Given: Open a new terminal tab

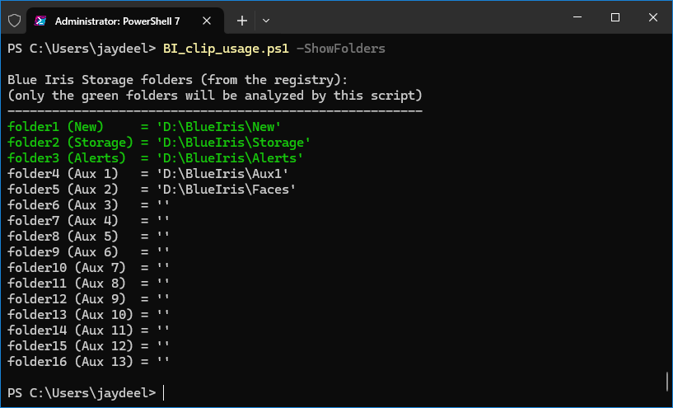Looking at the screenshot, I should [242, 20].
